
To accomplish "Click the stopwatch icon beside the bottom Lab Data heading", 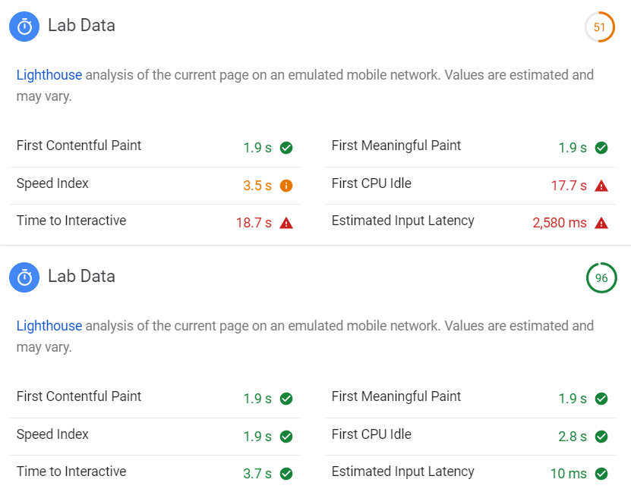I will point(25,277).
